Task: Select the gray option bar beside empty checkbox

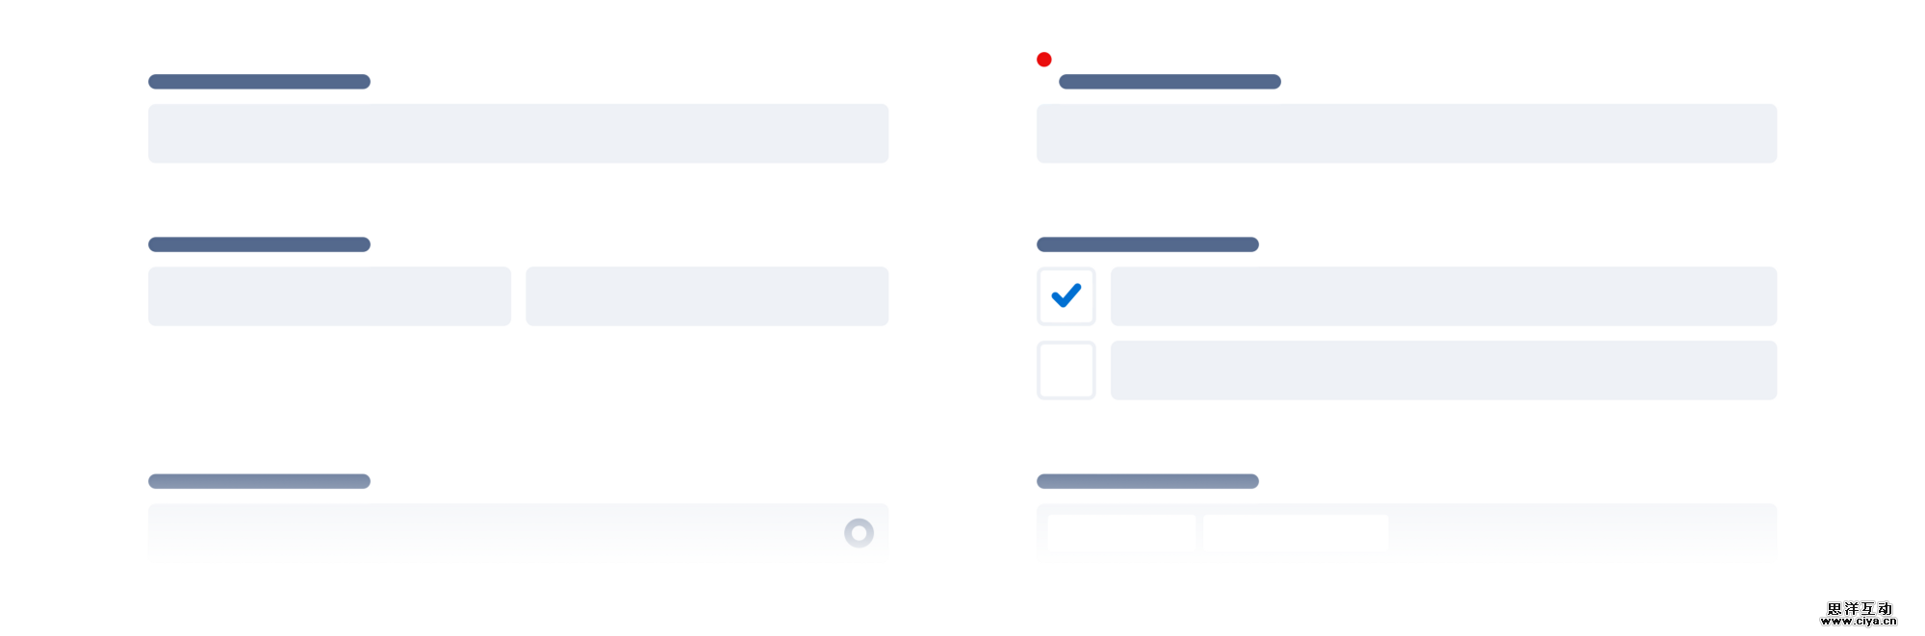Action: [1444, 370]
